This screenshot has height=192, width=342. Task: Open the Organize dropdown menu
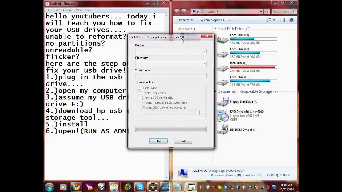(x=185, y=20)
